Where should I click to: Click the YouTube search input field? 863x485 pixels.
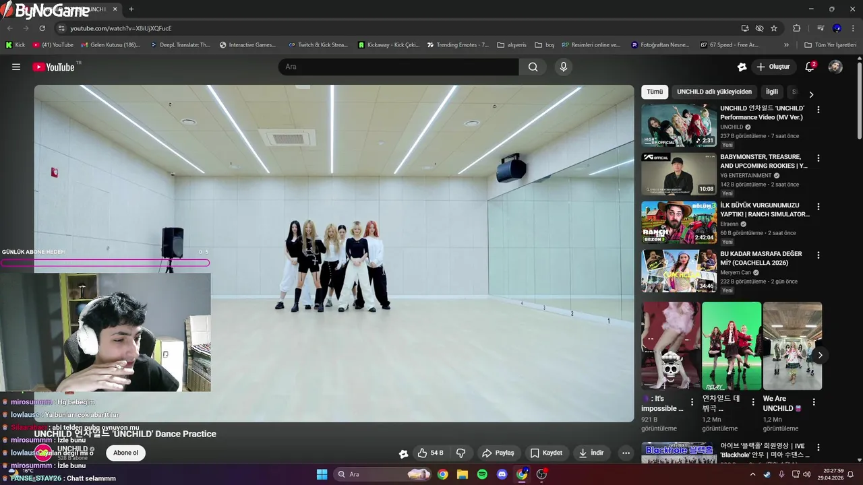coord(398,67)
